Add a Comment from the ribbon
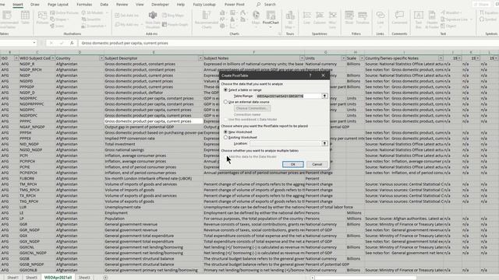The image size is (499, 280). tap(399, 18)
